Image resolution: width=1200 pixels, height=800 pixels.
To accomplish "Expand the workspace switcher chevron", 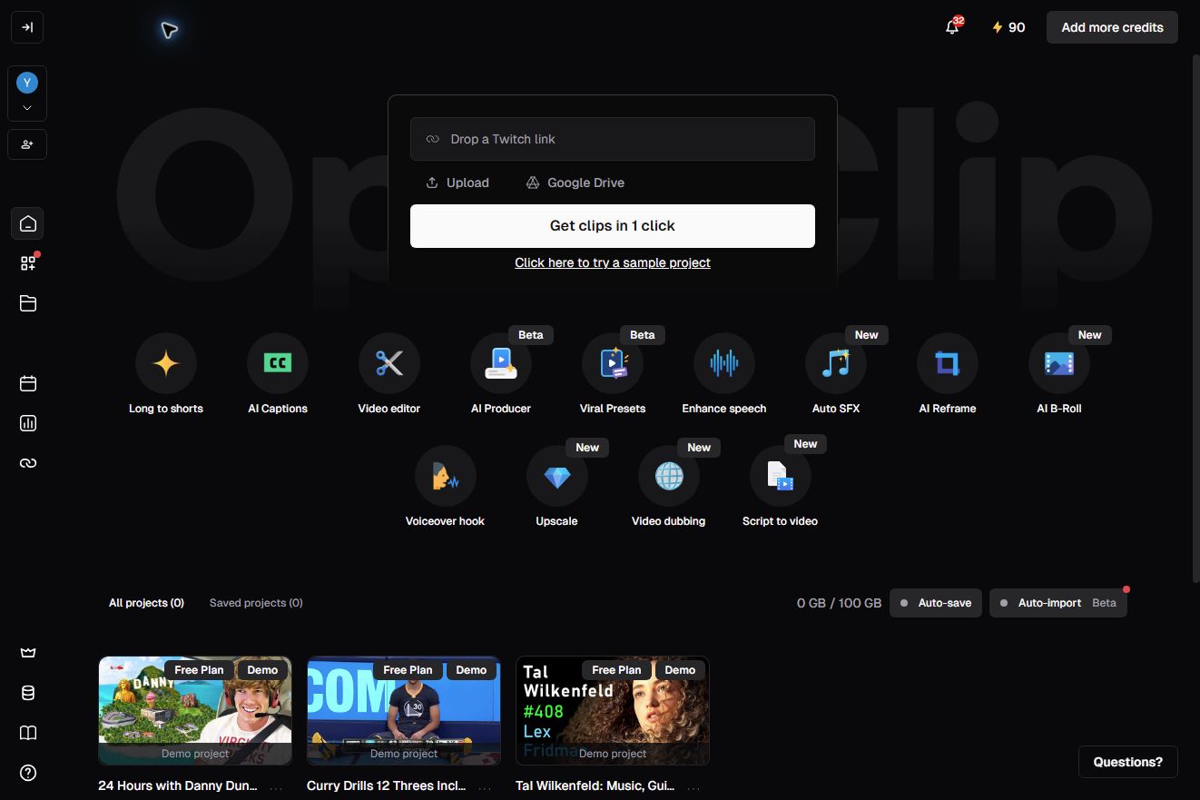I will click(x=27, y=108).
